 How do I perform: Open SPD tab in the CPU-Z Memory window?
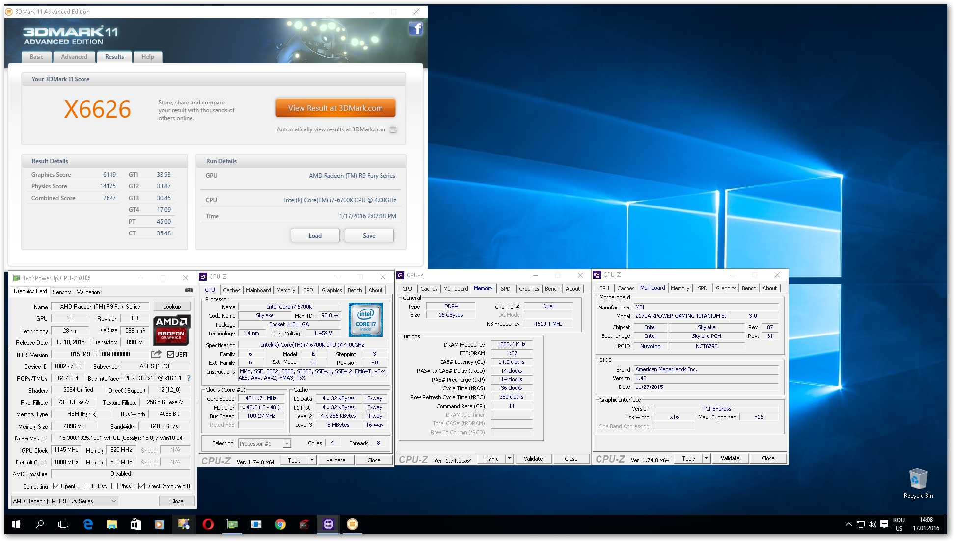click(x=506, y=289)
